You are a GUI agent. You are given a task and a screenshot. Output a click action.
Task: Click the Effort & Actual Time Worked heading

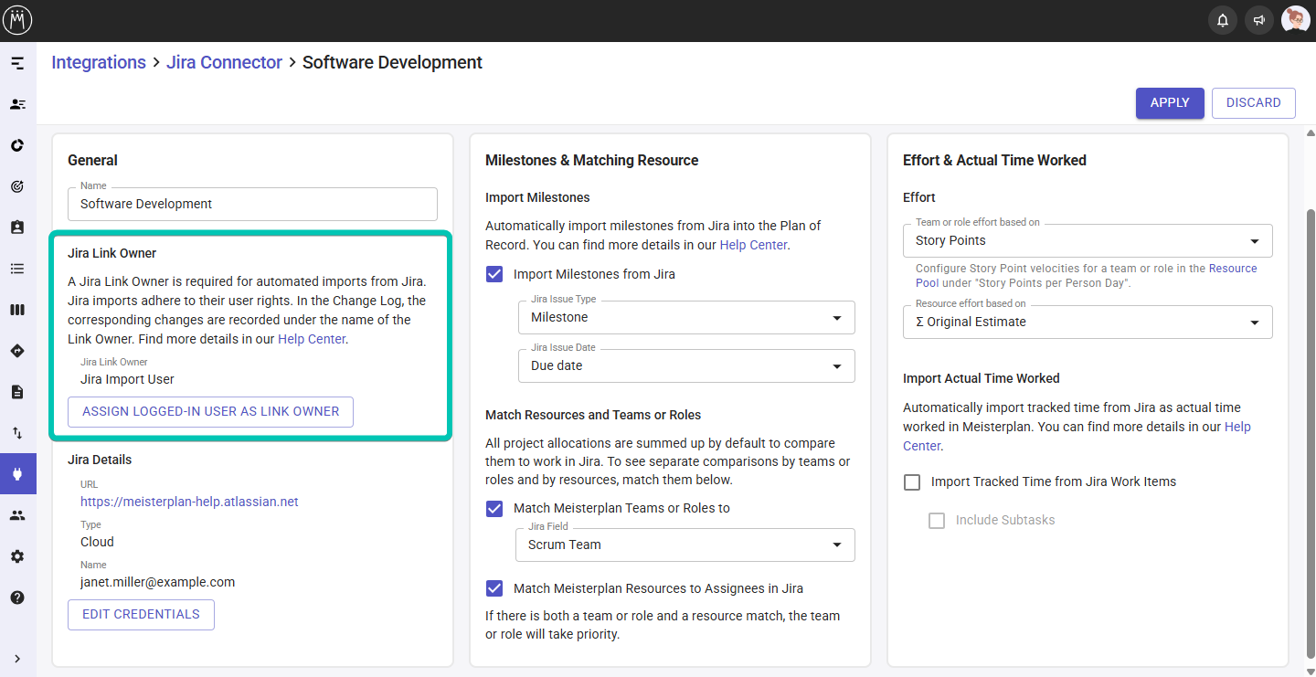pos(994,160)
